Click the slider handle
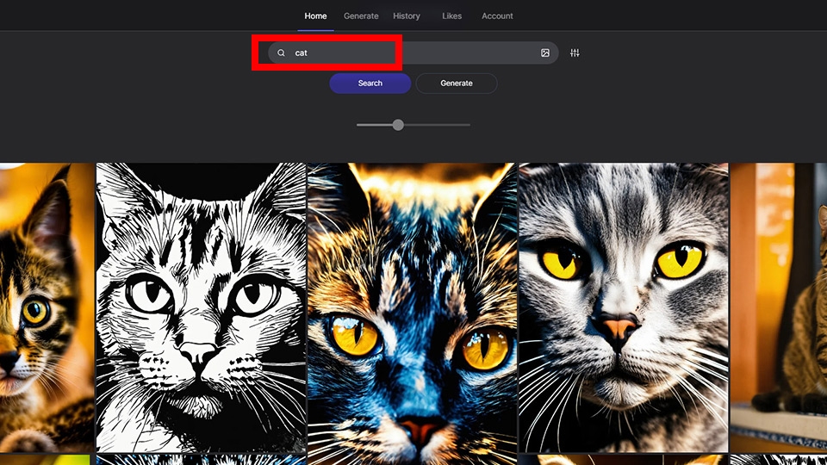The image size is (827, 465). pyautogui.click(x=398, y=125)
